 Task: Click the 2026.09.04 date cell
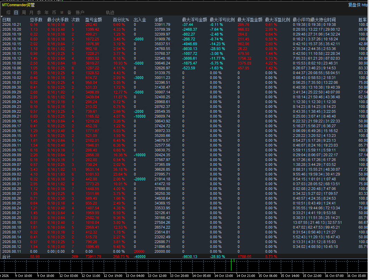pos(12,169)
